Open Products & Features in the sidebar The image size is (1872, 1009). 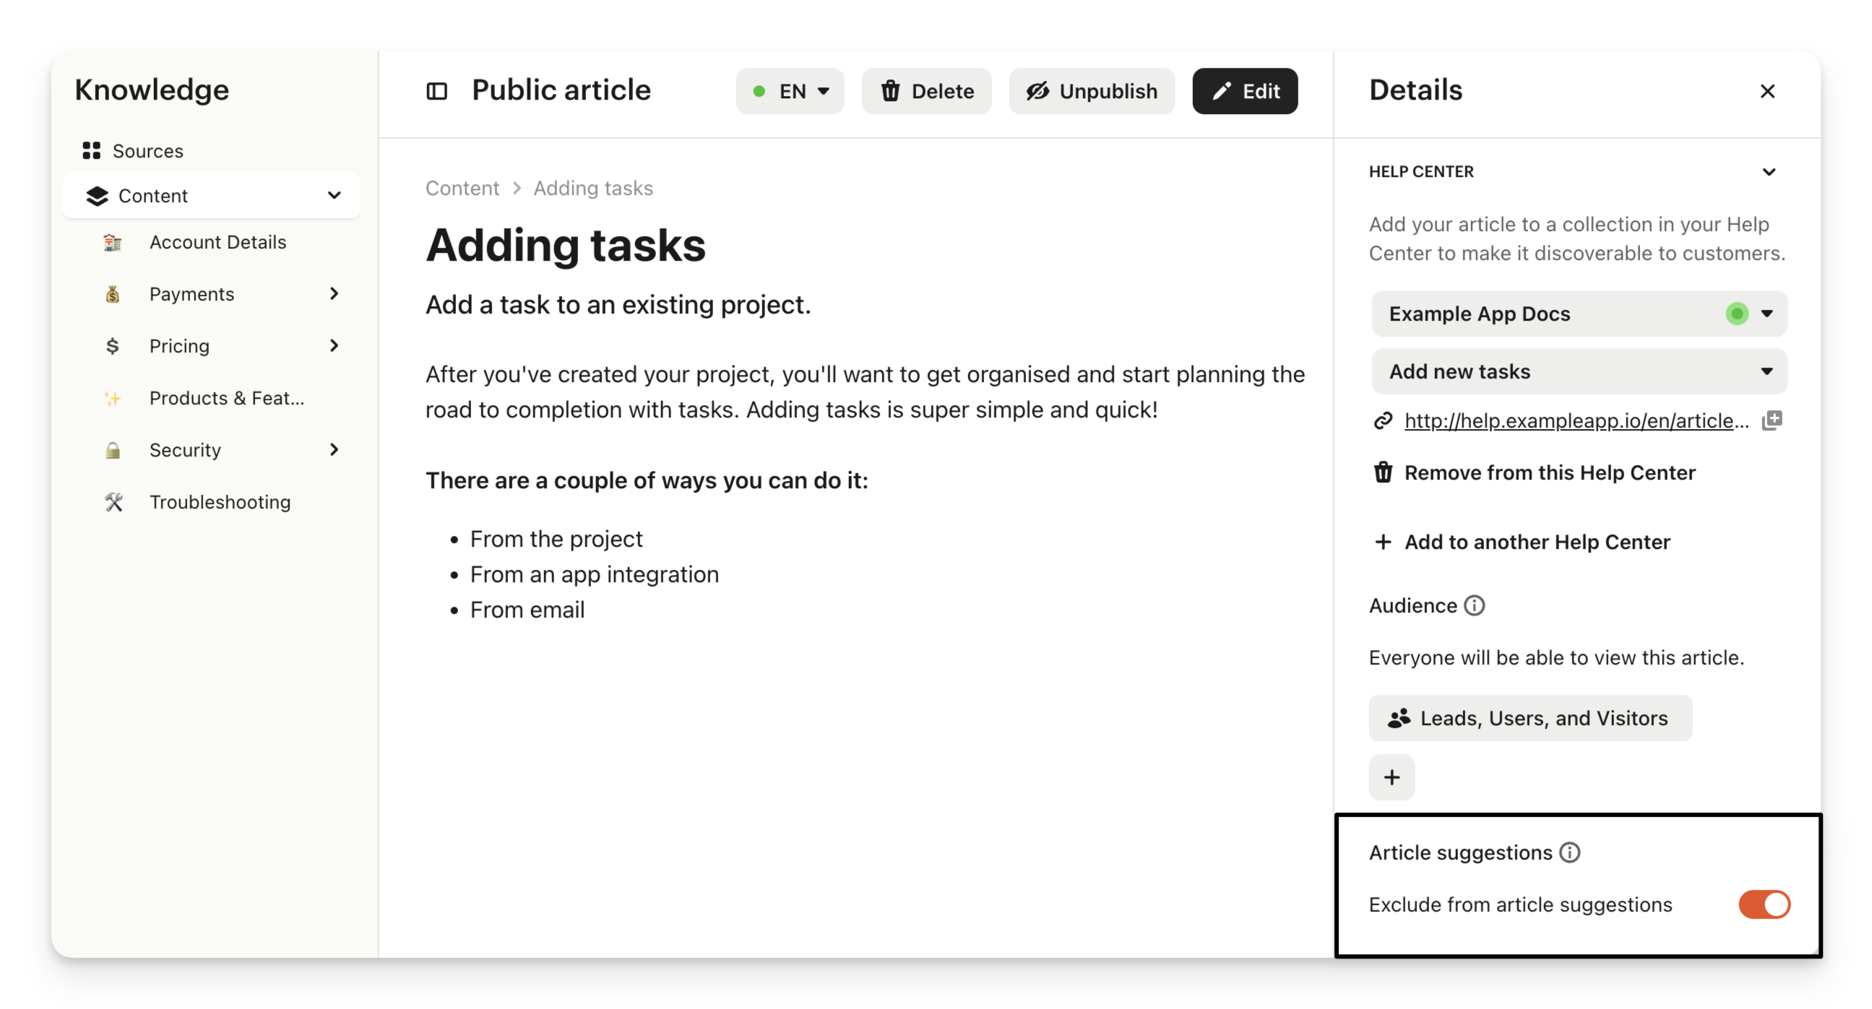point(226,398)
